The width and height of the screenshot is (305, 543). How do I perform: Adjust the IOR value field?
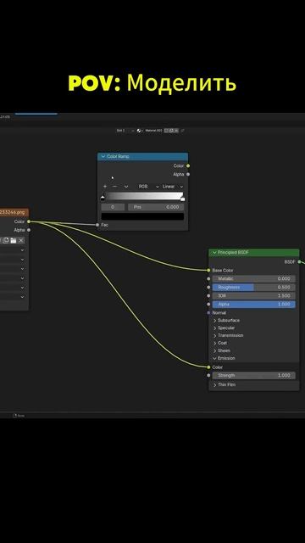[254, 296]
